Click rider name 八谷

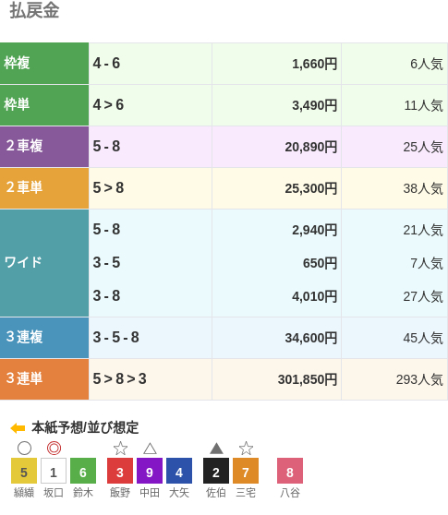point(290,493)
